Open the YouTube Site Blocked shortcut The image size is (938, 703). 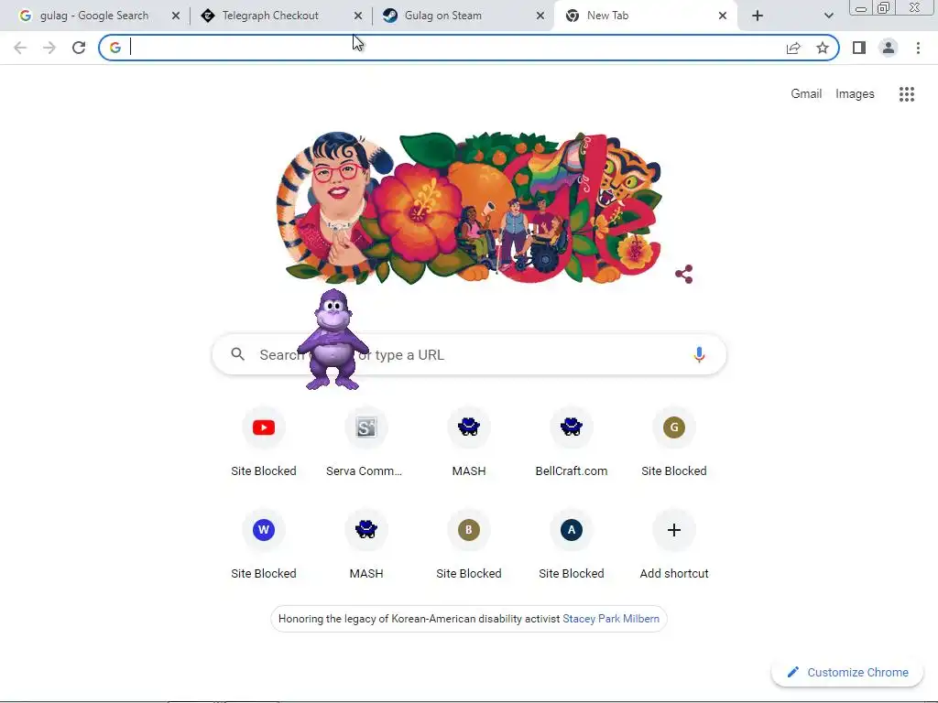264,442
